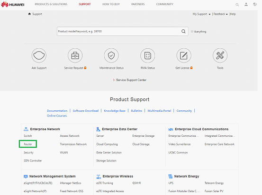The height and width of the screenshot is (195, 262).
Task: Click the Support breadcrumb text
Action: (37, 14)
